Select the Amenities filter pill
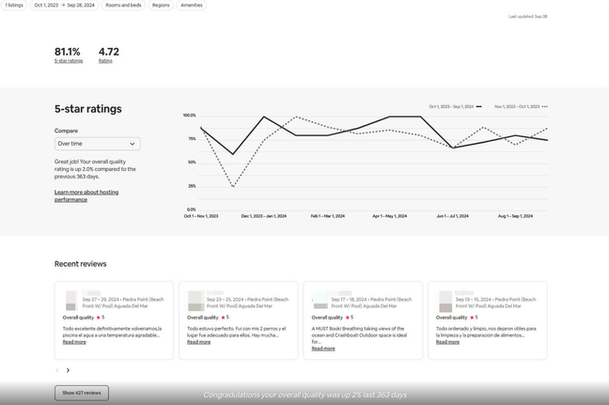 [x=191, y=5]
